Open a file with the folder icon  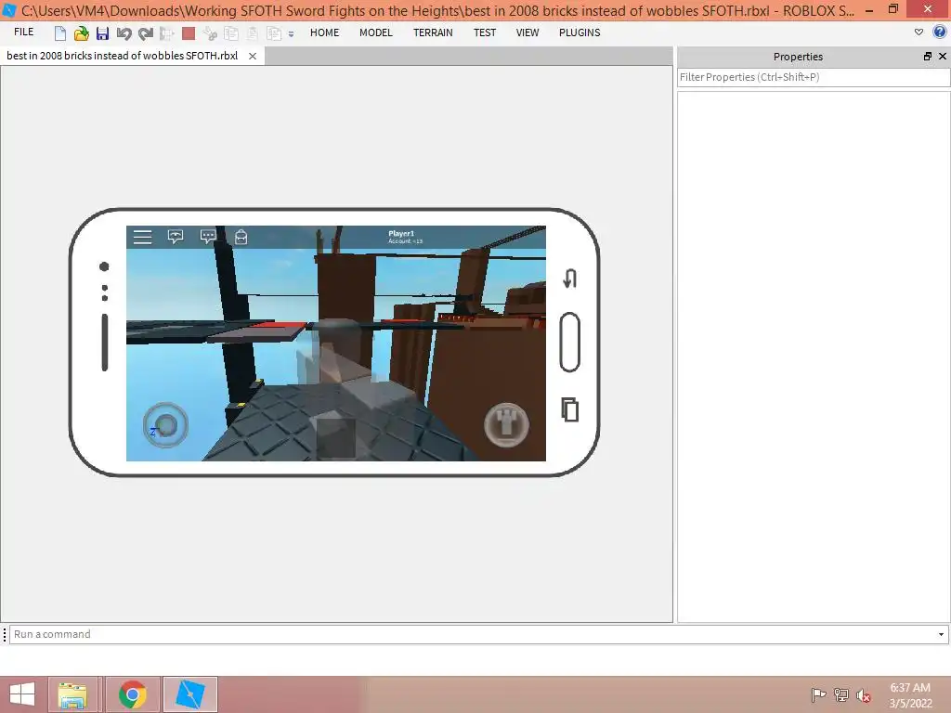tap(81, 33)
